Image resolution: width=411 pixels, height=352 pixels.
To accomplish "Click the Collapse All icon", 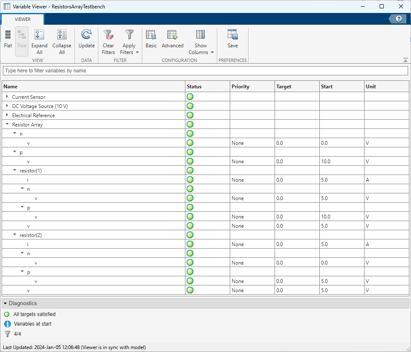I will click(x=62, y=35).
